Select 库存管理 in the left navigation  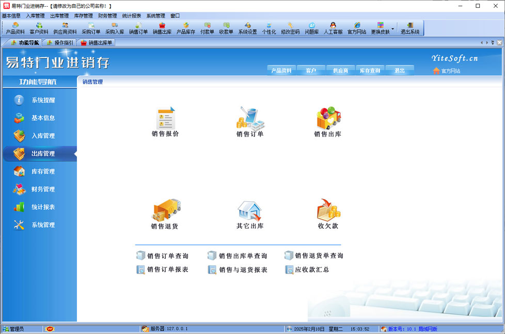click(x=43, y=171)
